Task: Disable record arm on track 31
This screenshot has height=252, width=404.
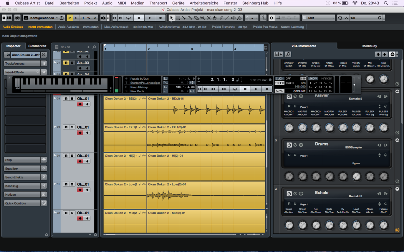Action: tap(80, 190)
